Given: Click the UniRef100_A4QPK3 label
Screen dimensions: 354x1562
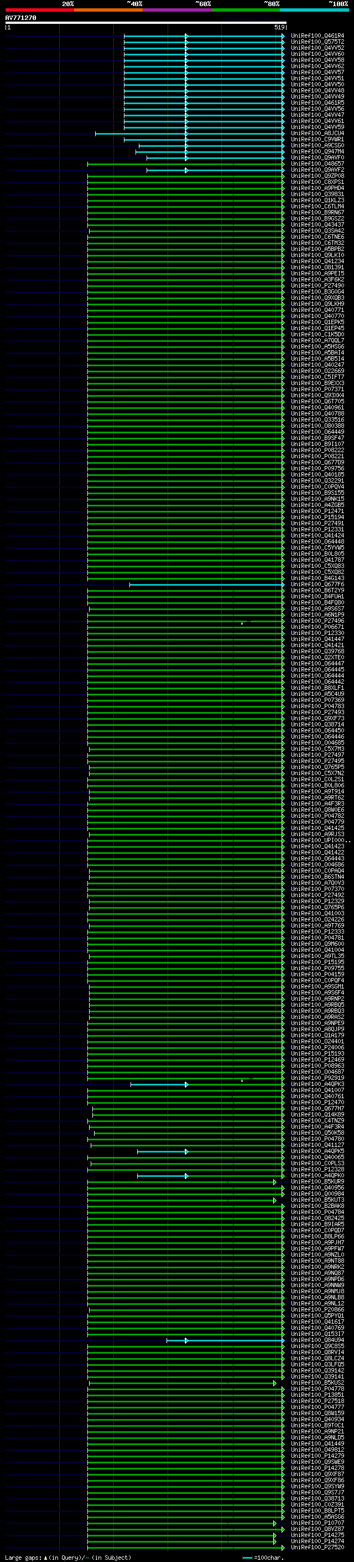Looking at the screenshot, I should tap(317, 1084).
